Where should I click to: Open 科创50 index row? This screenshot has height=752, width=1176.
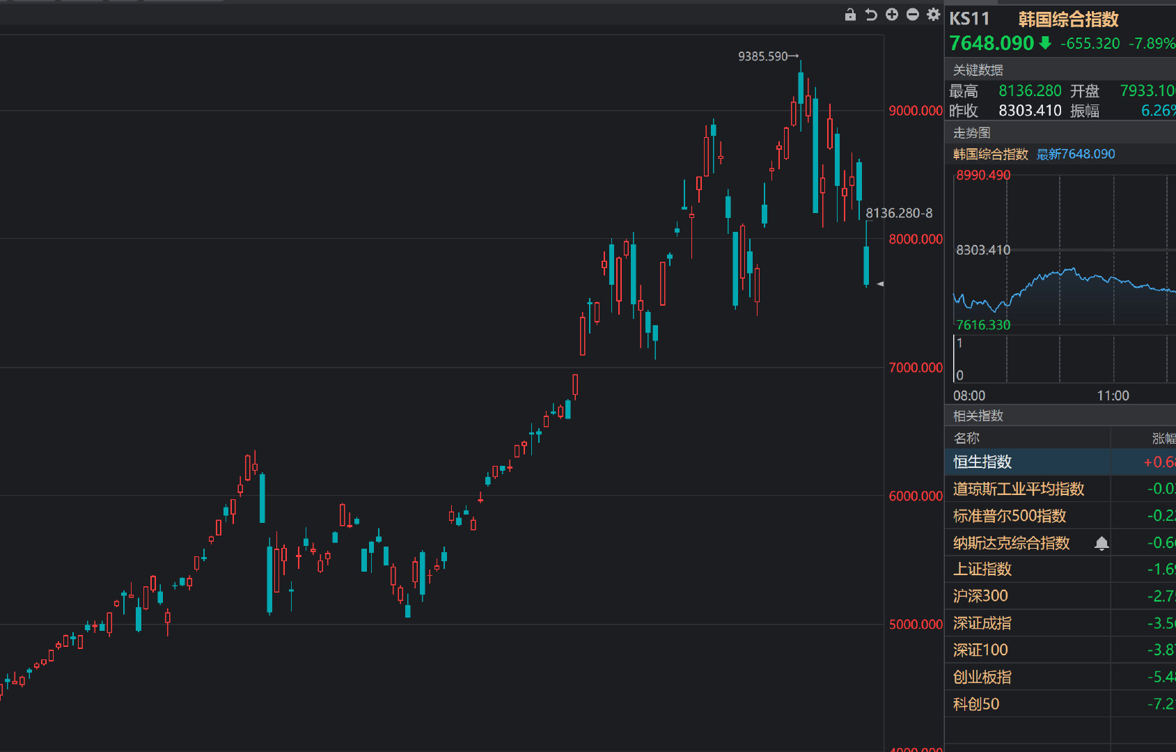[x=1060, y=704]
